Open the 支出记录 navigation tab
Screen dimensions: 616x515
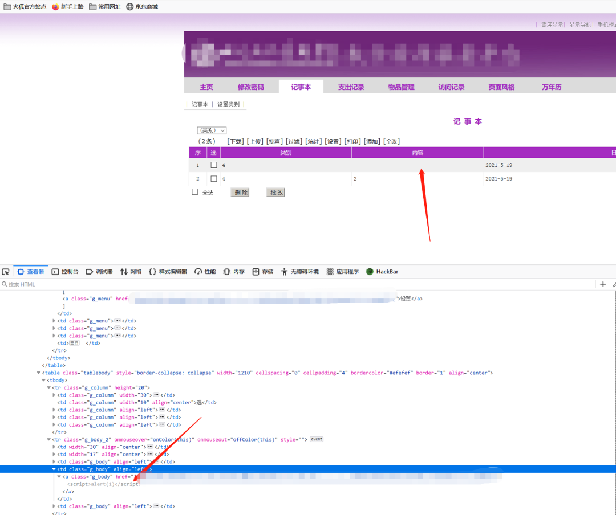point(351,87)
